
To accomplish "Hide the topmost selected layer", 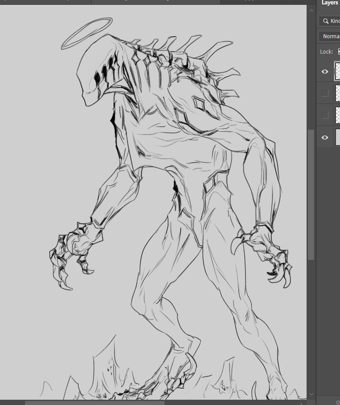I will (x=325, y=72).
